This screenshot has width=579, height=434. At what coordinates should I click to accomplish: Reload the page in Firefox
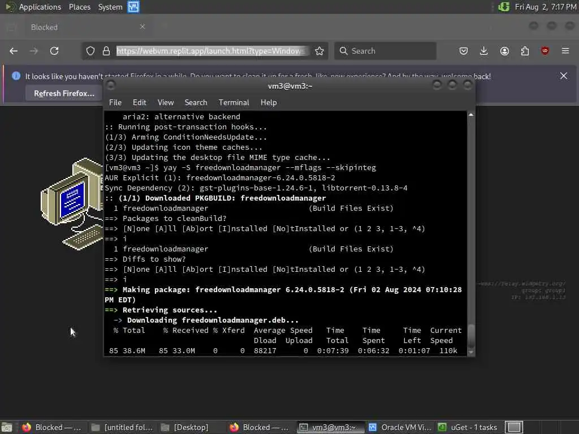(54, 51)
